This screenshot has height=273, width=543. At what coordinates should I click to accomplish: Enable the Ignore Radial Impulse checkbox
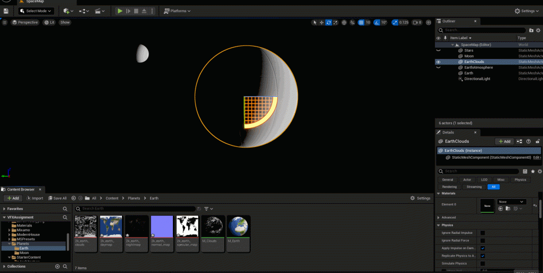point(483,233)
